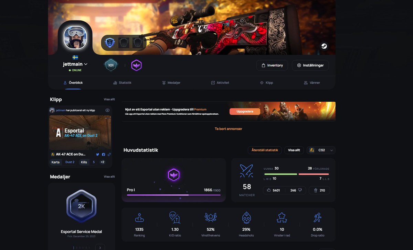Click the Headshots skull icon
This screenshot has height=250, width=413.
[x=246, y=218]
